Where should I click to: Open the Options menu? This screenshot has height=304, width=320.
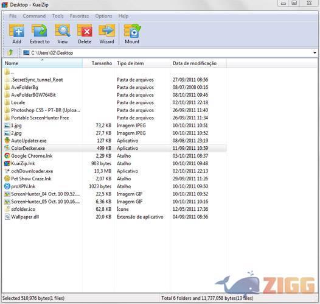[103, 16]
